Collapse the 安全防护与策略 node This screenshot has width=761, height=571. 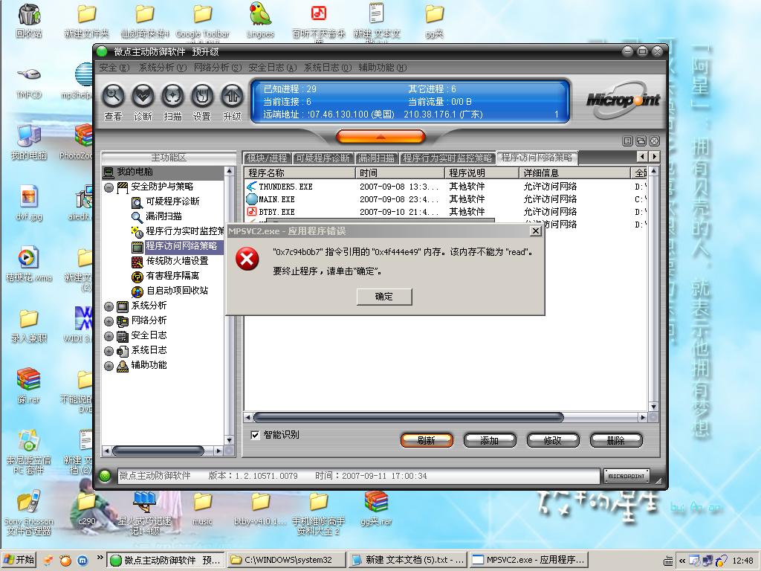(109, 187)
